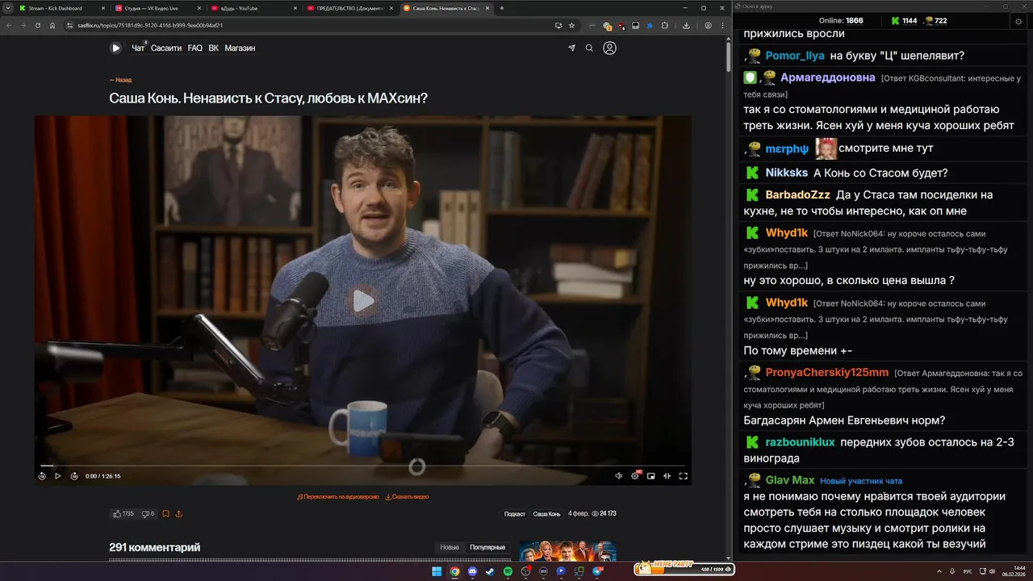Switch to ПРЕДАТЕЛЬСТВО document tab
Image resolution: width=1033 pixels, height=581 pixels.
349,8
